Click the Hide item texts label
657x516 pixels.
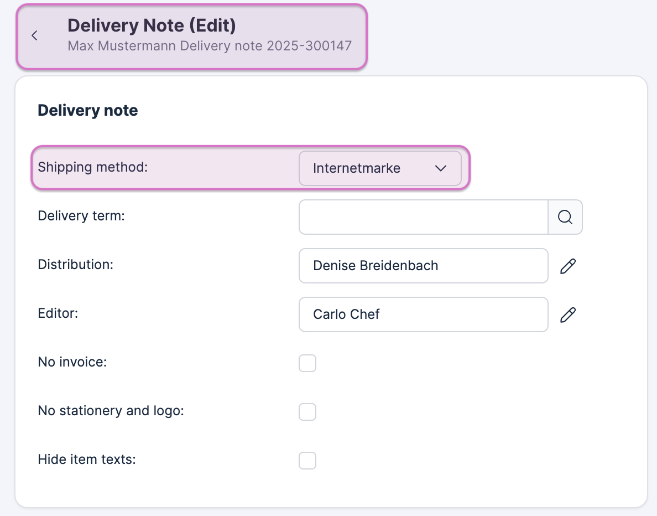(86, 460)
